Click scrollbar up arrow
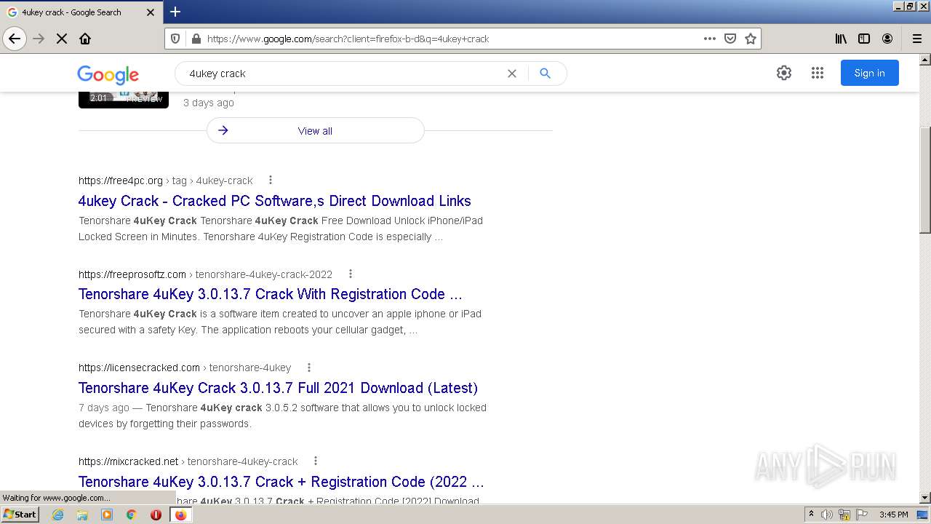 925,60
